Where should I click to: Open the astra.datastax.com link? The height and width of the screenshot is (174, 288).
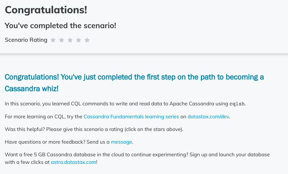74,162
